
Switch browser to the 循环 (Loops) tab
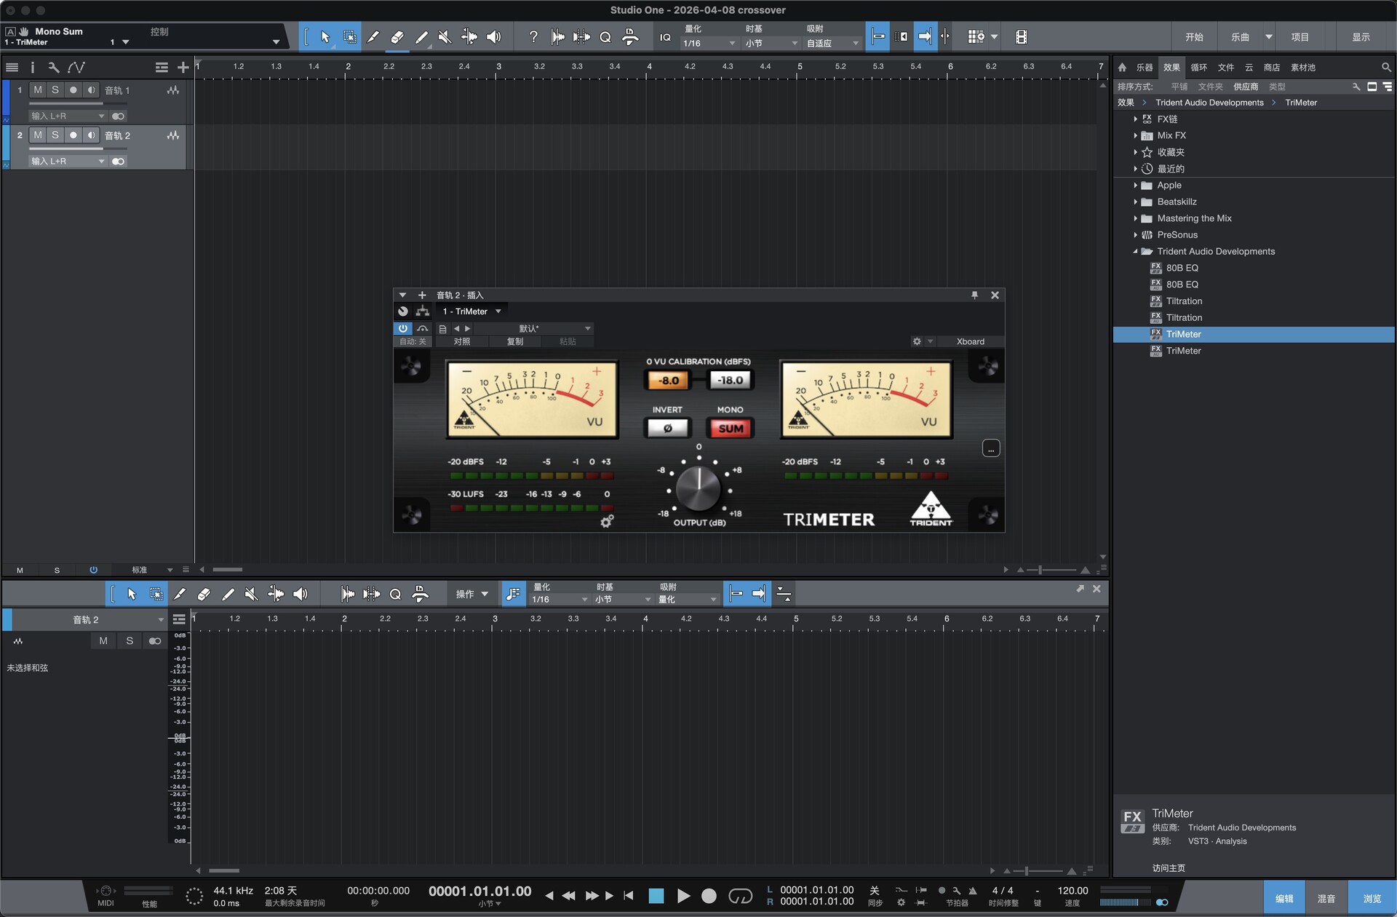click(1198, 68)
